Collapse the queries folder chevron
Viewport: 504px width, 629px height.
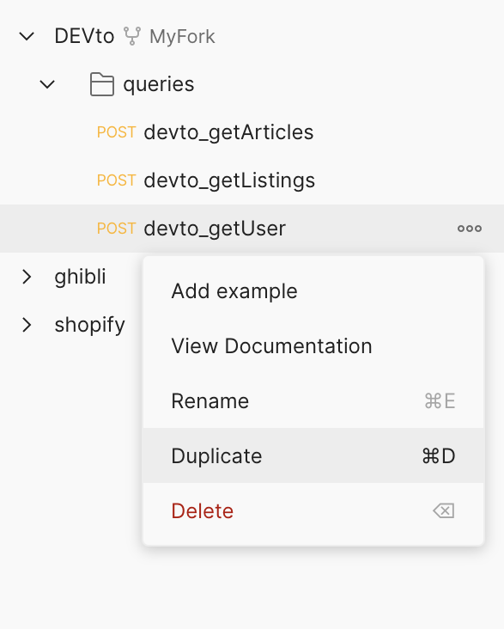(47, 85)
